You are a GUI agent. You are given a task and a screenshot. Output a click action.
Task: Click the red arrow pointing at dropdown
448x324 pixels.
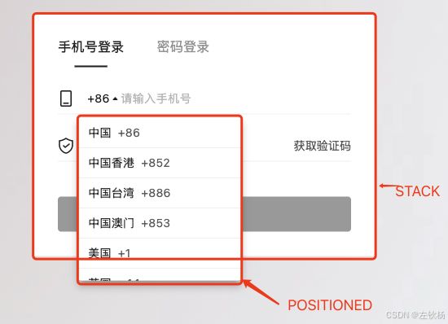(x=261, y=291)
